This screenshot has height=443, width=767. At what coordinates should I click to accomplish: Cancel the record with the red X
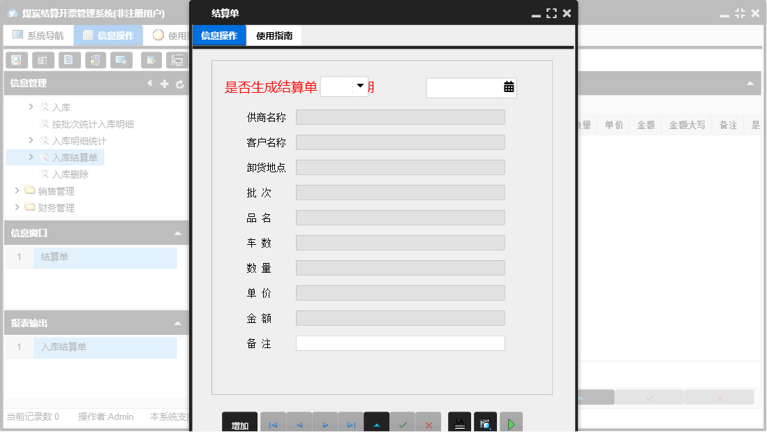pyautogui.click(x=429, y=422)
